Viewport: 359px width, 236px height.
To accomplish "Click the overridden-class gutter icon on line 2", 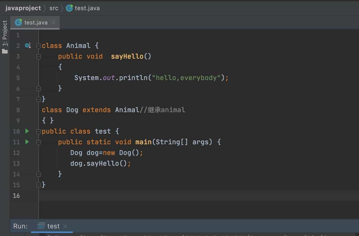I will pos(27,46).
